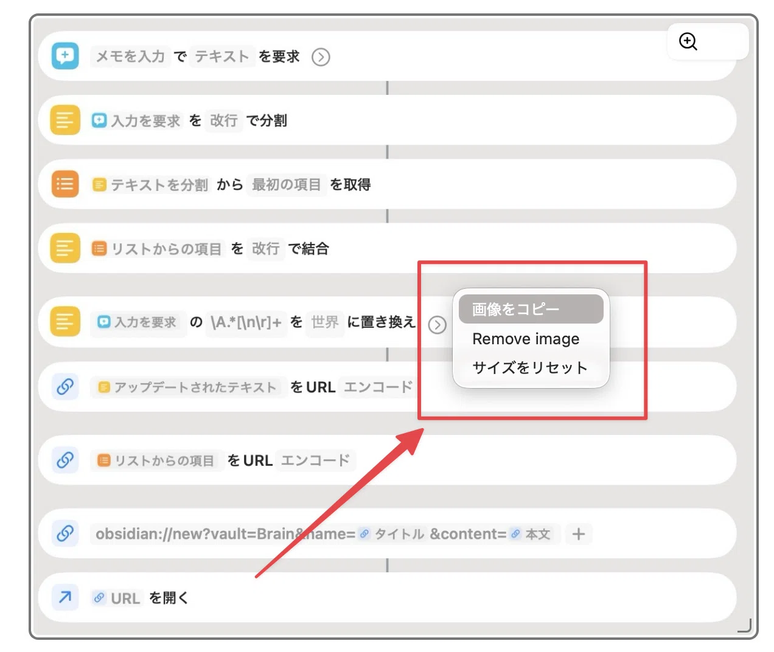The height and width of the screenshot is (652, 774).
Task: Click the orange list icon of Get Item action
Action: (x=65, y=184)
